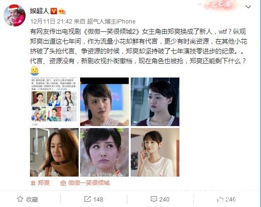Viewport: 261px width, 207px height.
Task: Open the post options chevron menu
Action: [248, 7]
